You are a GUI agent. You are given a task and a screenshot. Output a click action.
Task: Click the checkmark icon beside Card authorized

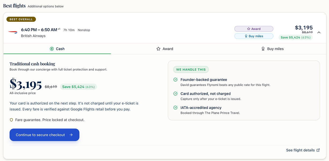coord(175,94)
